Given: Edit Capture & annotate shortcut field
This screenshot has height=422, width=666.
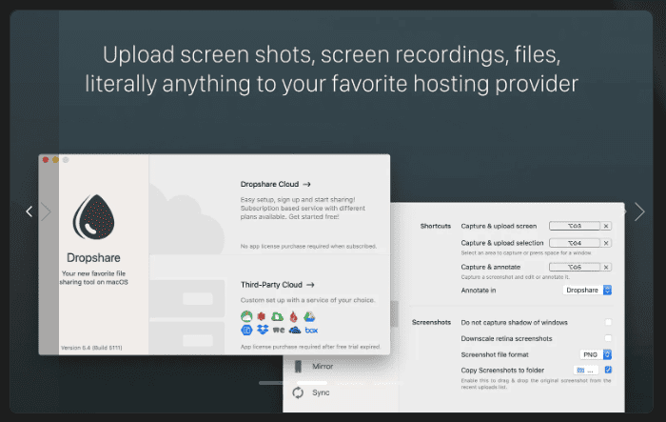Looking at the screenshot, I should 575,267.
